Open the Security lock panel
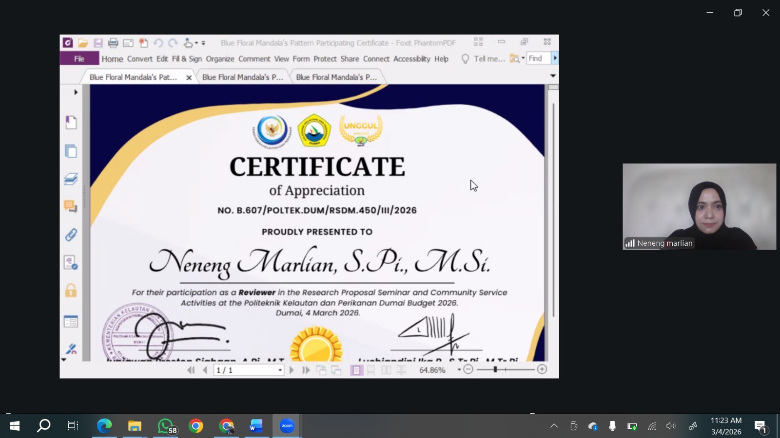Screen dimensions: 780x438 [71, 291]
